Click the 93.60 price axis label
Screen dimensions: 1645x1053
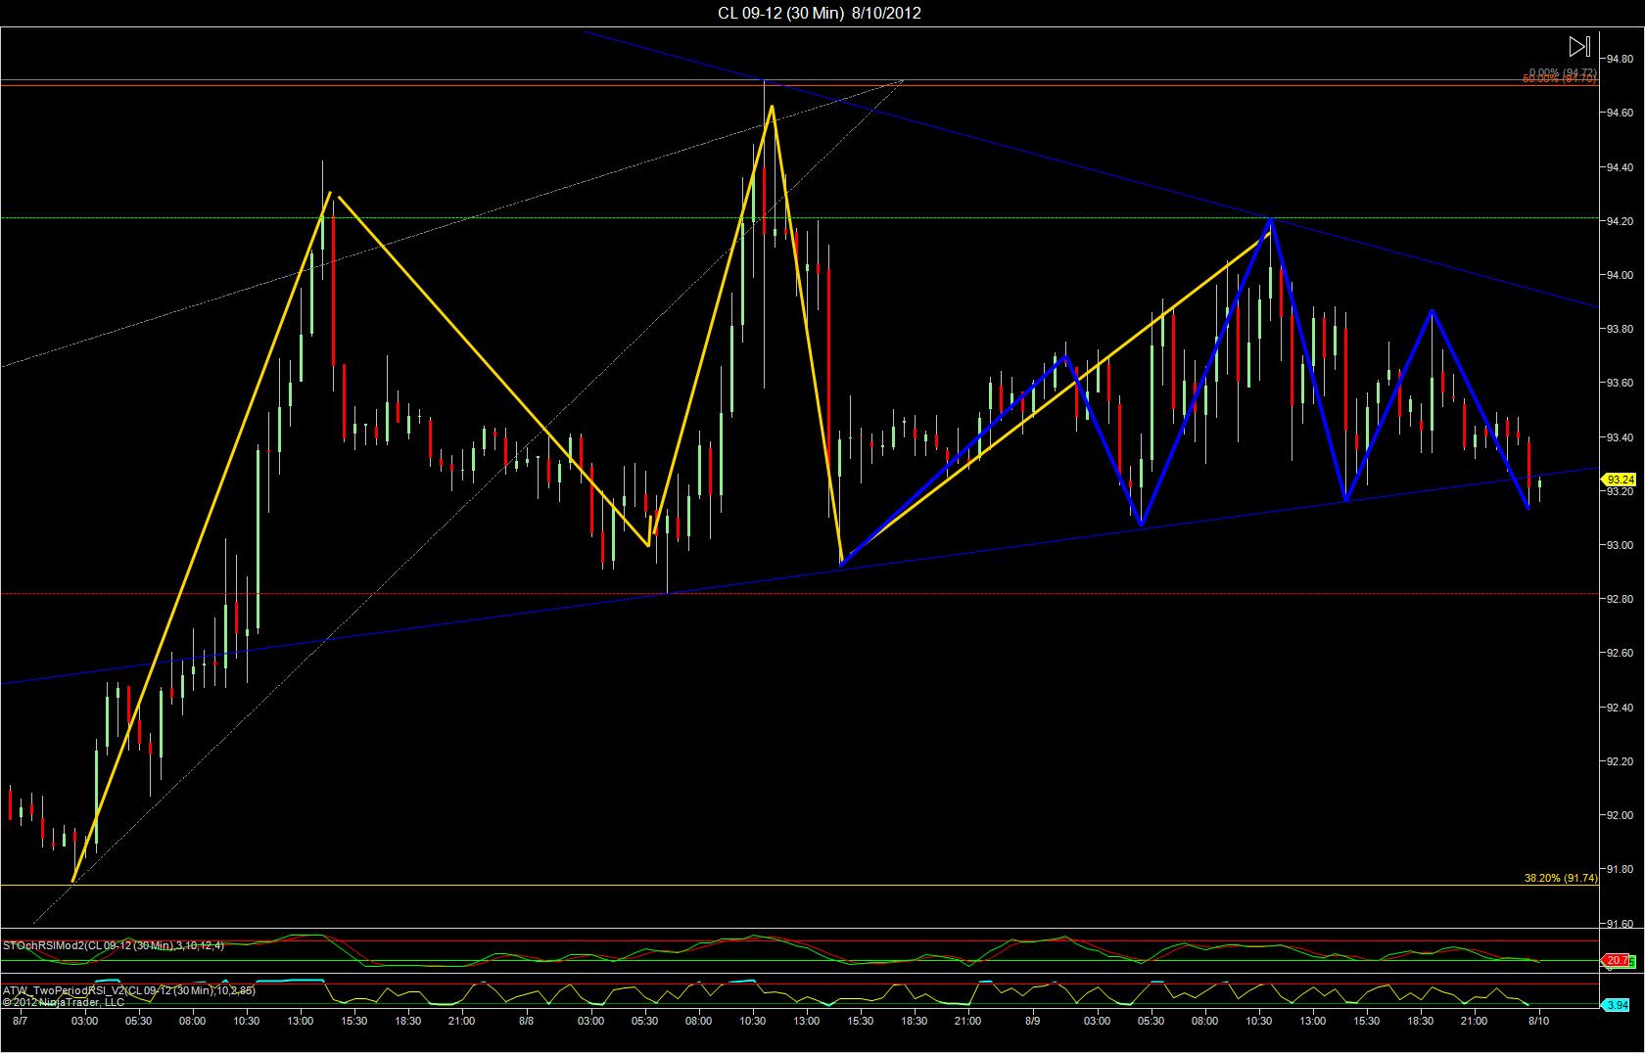point(1620,383)
